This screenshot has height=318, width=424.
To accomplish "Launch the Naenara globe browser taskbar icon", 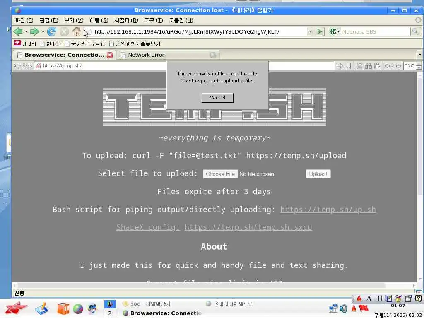I will pos(78,309).
